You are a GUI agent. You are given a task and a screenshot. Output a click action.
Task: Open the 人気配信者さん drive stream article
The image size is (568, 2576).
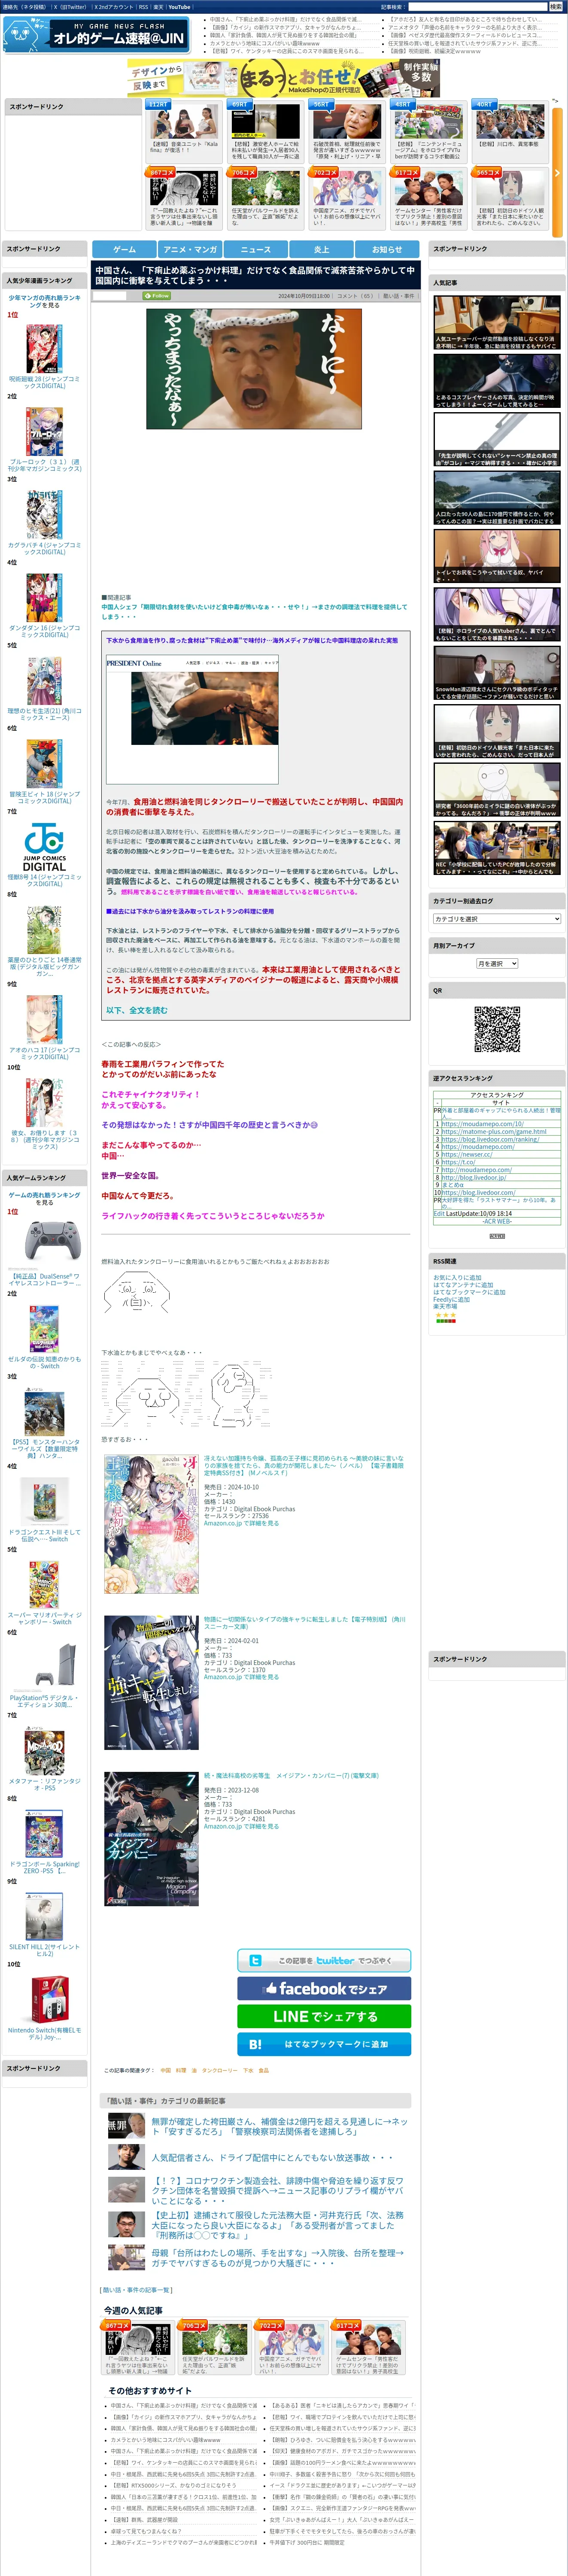point(272,2157)
